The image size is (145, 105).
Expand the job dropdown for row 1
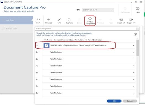coord(134,45)
